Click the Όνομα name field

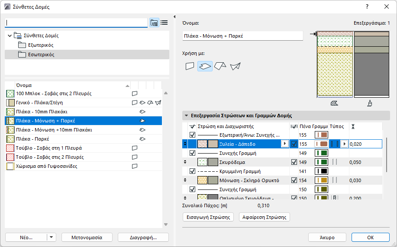click(242, 36)
